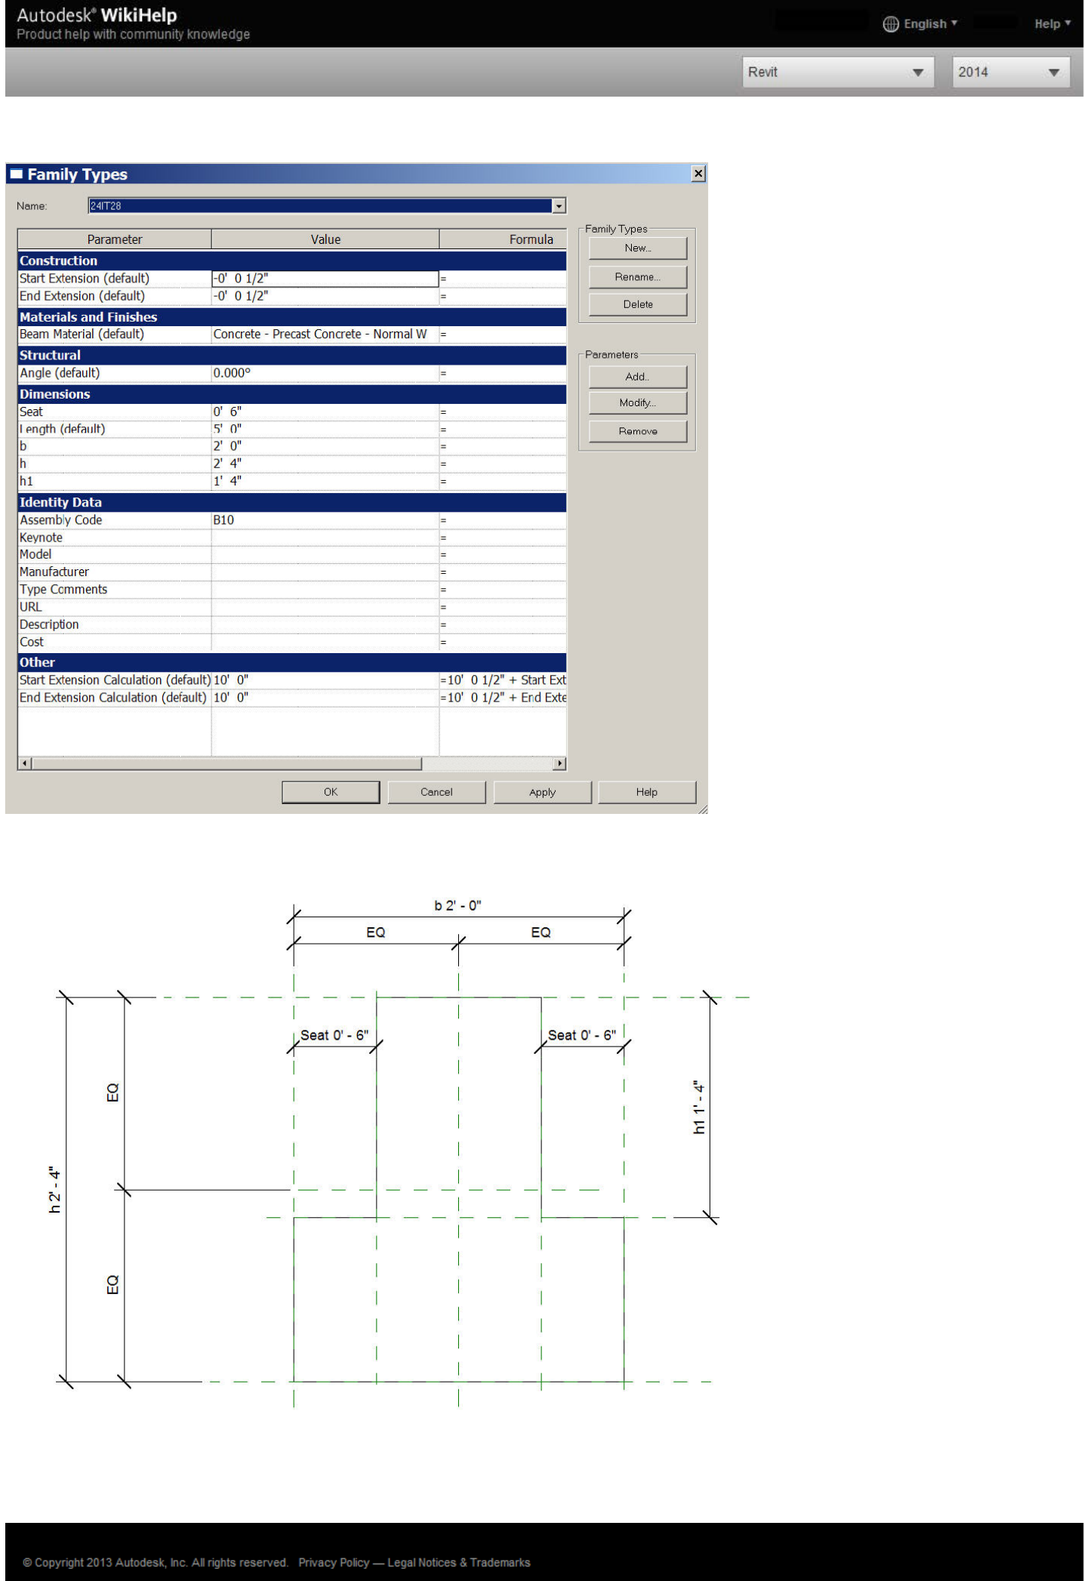1084x1581 pixels.
Task: Click the h 2' - 4" dimension label
Action: 54,1190
